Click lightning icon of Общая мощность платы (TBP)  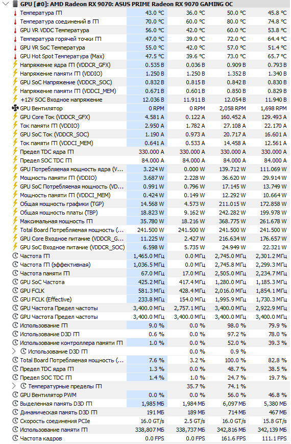tap(15, 213)
